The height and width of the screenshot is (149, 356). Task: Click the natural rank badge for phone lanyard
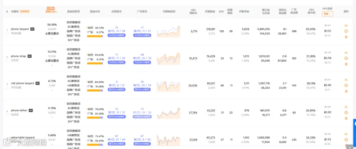click(116, 35)
